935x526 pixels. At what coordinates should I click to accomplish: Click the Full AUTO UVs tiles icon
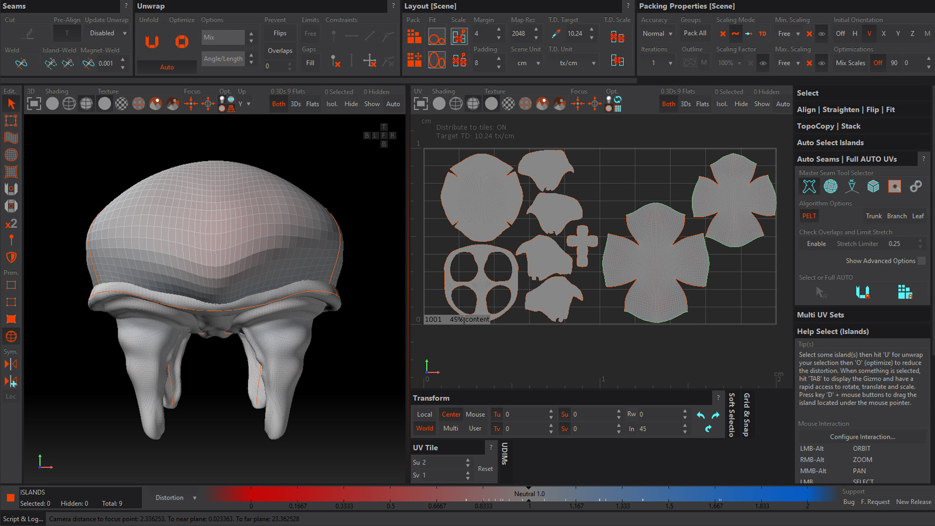coord(904,292)
